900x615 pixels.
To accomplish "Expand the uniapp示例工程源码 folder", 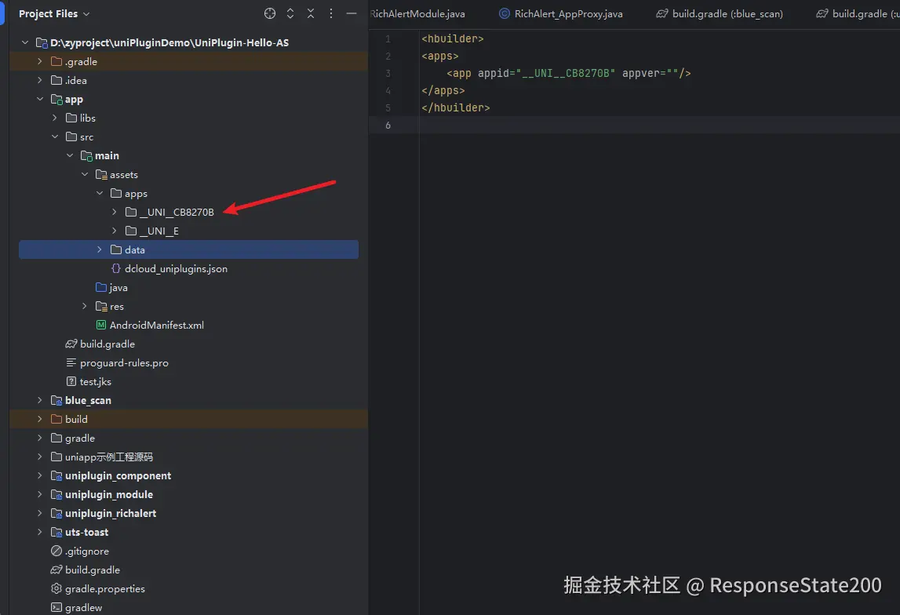I will point(39,457).
